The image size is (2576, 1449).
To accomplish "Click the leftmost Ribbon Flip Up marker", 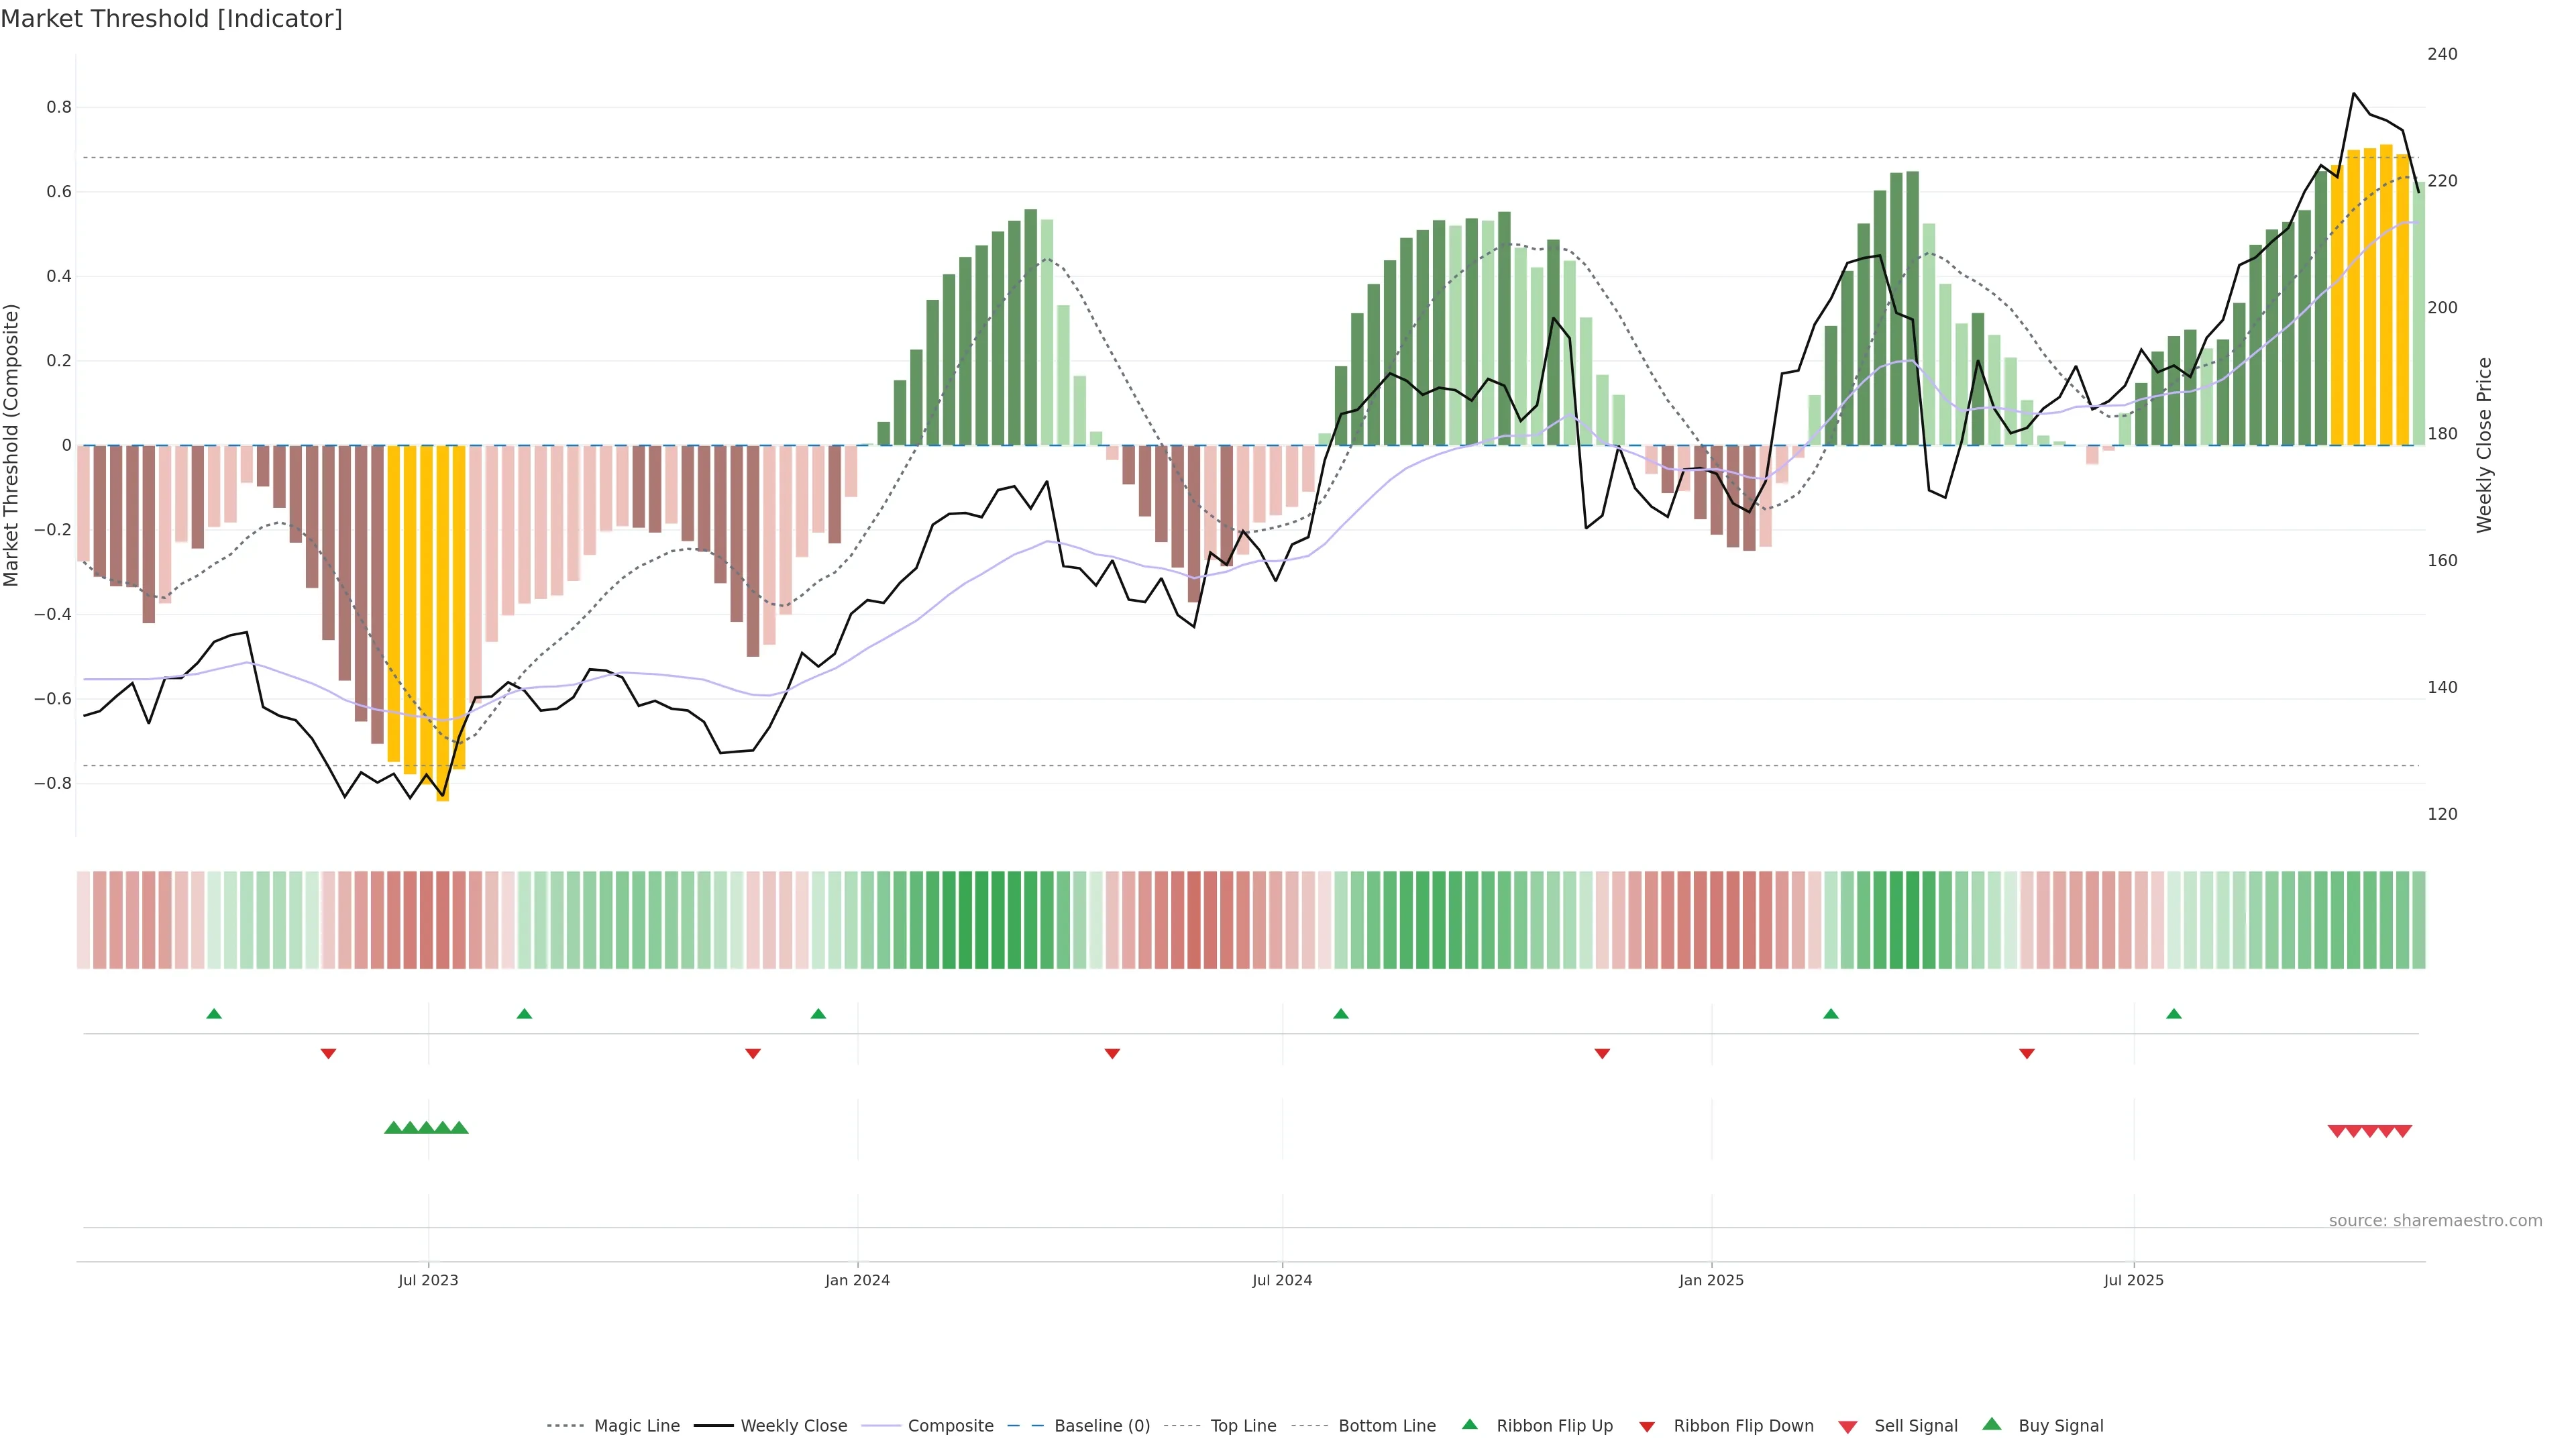I will pyautogui.click(x=214, y=1014).
